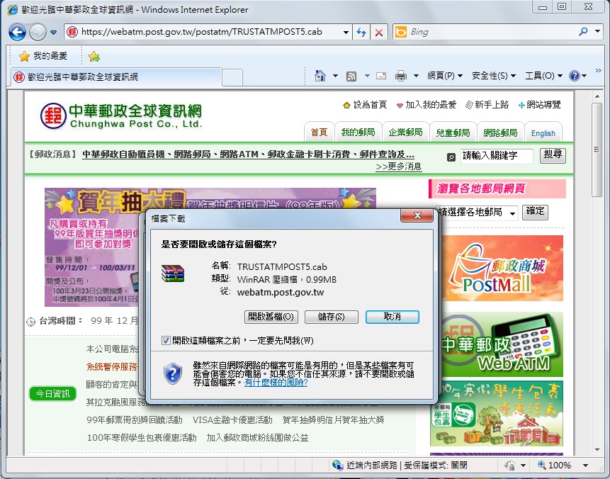The image size is (610, 479).
Task: Click the 確定 button beside post office dropdown
Action: click(535, 212)
